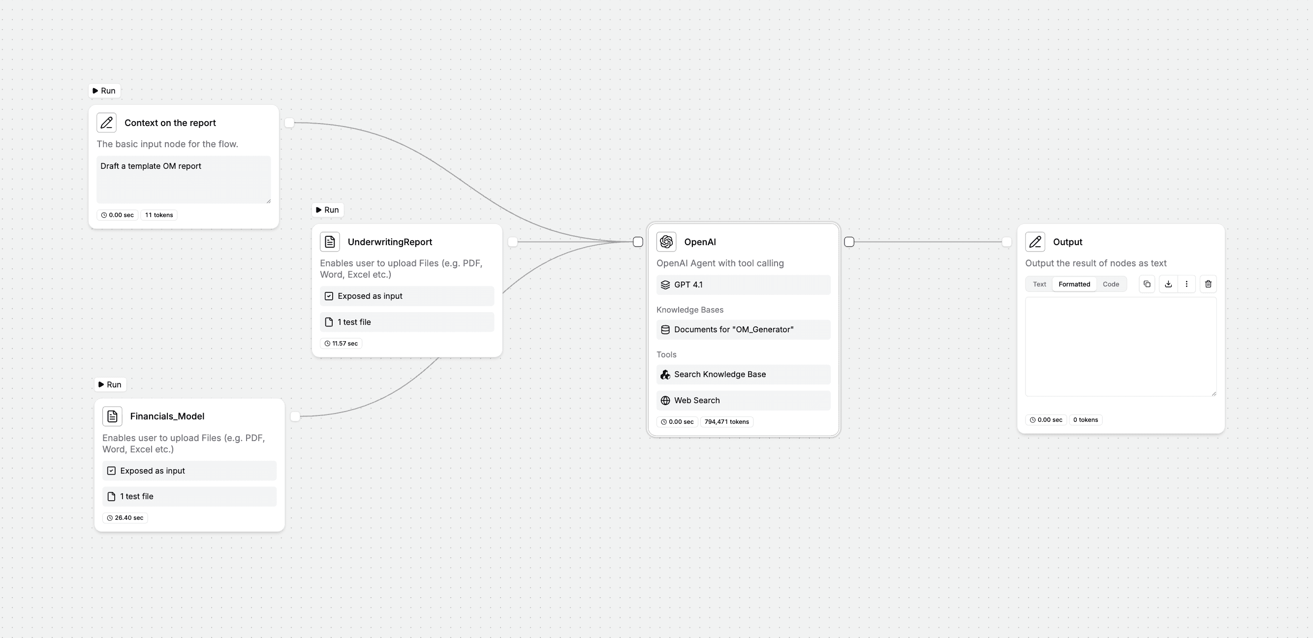Image resolution: width=1313 pixels, height=638 pixels.
Task: Click the UnderwritingReport document icon
Action: [330, 242]
